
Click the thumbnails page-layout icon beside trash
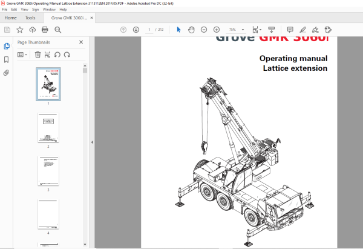click(47, 55)
